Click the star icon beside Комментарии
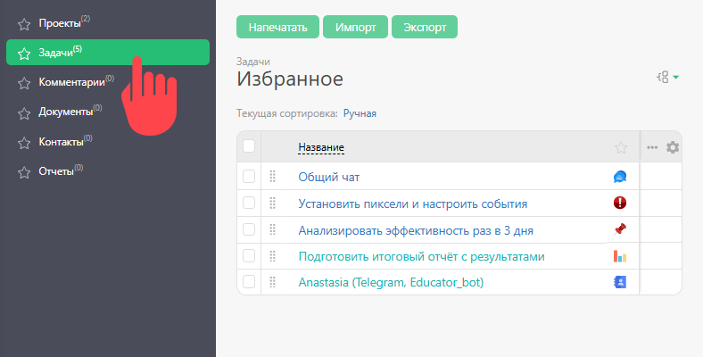Screen dimensions: 703x357 point(24,83)
